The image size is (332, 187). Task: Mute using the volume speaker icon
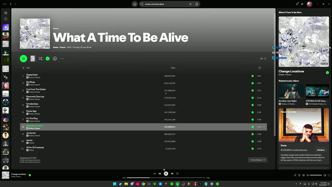click(308, 175)
